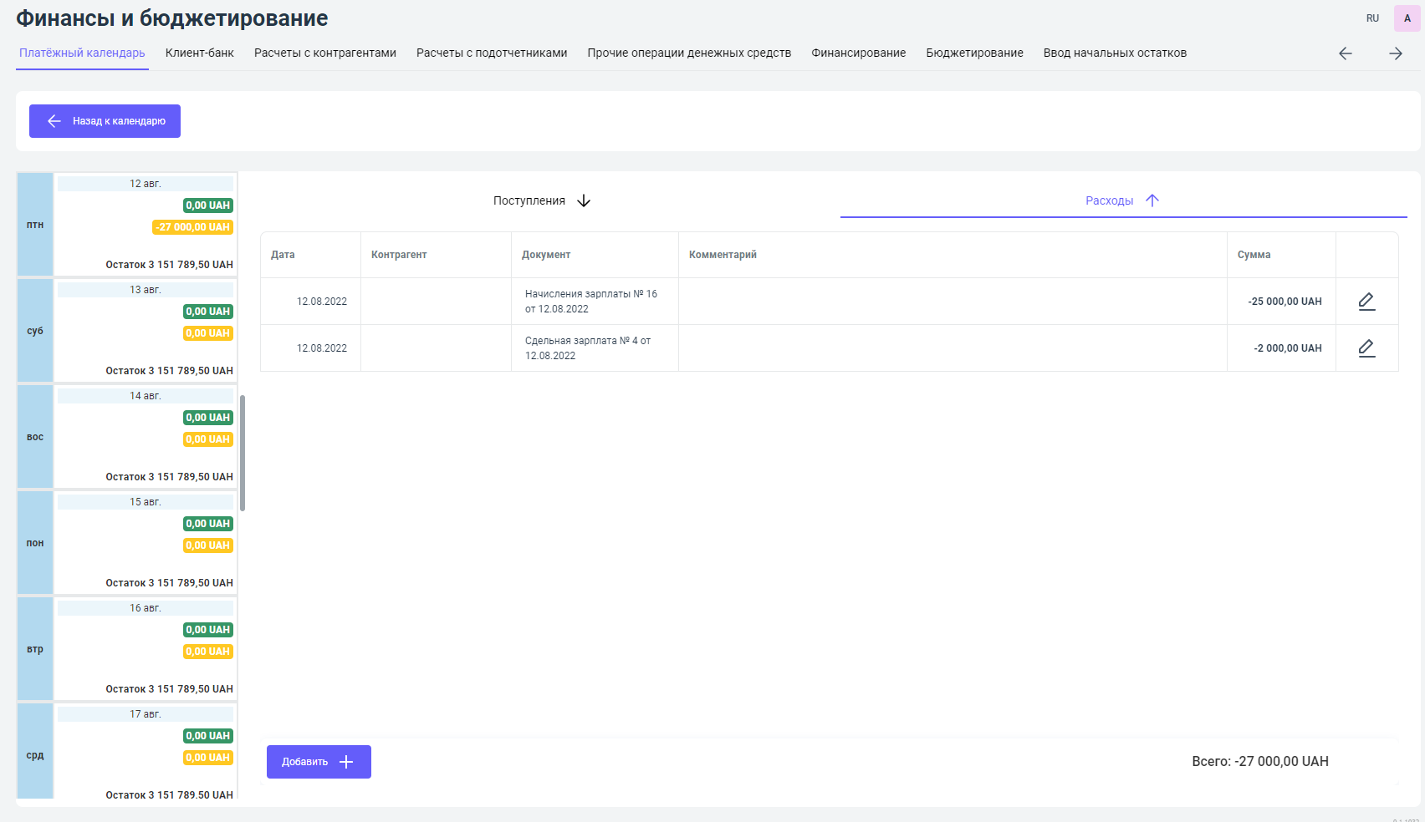Go to Расчеты с контрагентами
This screenshot has width=1425, height=822.
pyautogui.click(x=324, y=53)
